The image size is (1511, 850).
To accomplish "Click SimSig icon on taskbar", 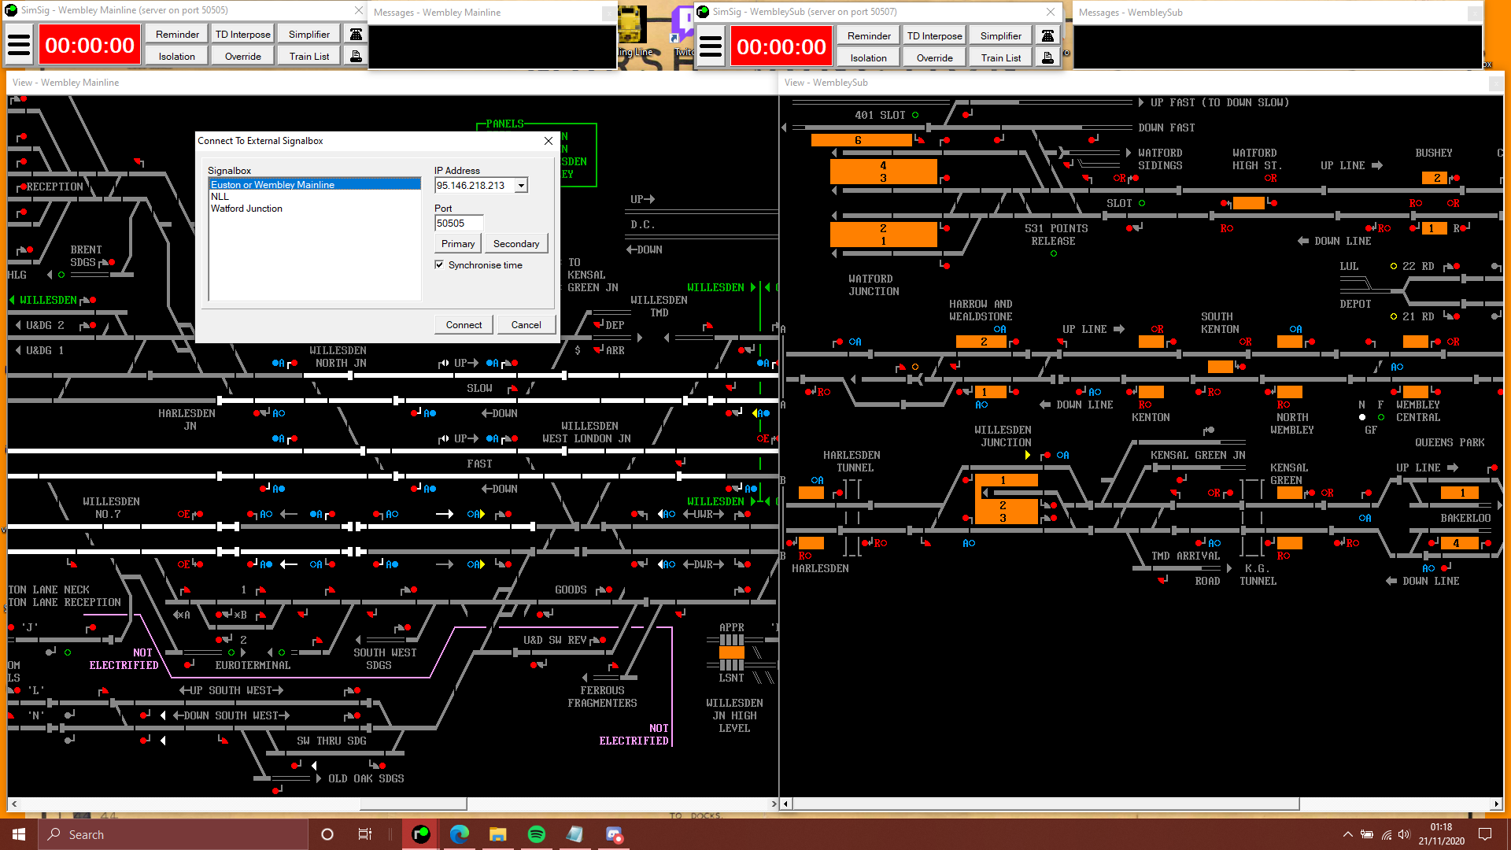I will point(421,834).
